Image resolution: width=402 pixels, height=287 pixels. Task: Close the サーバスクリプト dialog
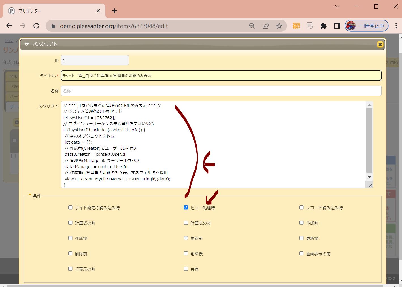[x=380, y=44]
